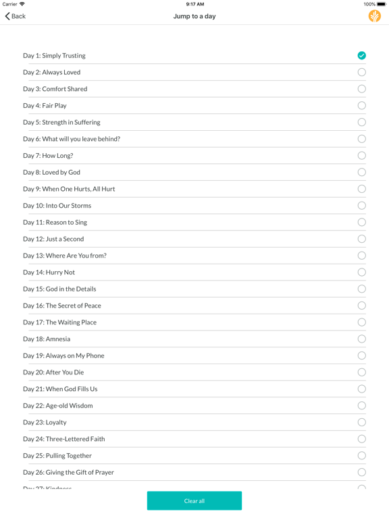Select circle for Day 26: Giving the Gift of Prayer
The width and height of the screenshot is (389, 518).
361,472
